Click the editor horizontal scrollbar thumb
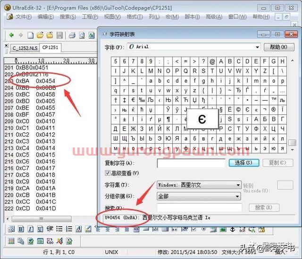The height and width of the screenshot is (259, 302). 42,219
